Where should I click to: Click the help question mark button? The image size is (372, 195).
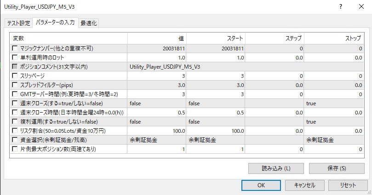pyautogui.click(x=340, y=7)
